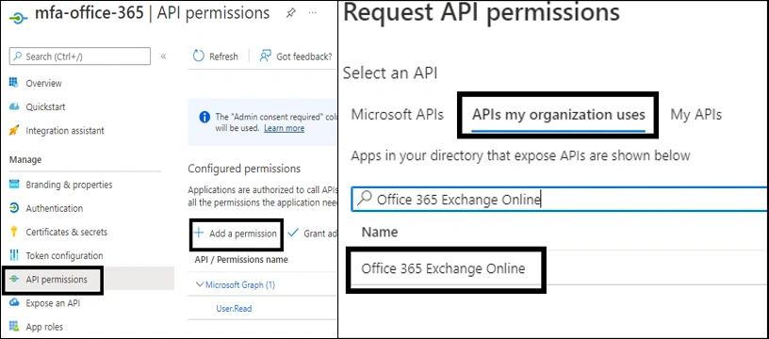Open the My APIs tab
769x339 pixels.
point(695,115)
